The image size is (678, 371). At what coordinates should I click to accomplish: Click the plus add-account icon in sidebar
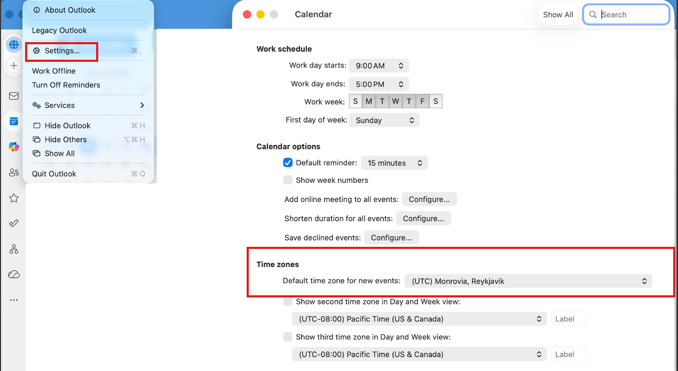coord(14,66)
